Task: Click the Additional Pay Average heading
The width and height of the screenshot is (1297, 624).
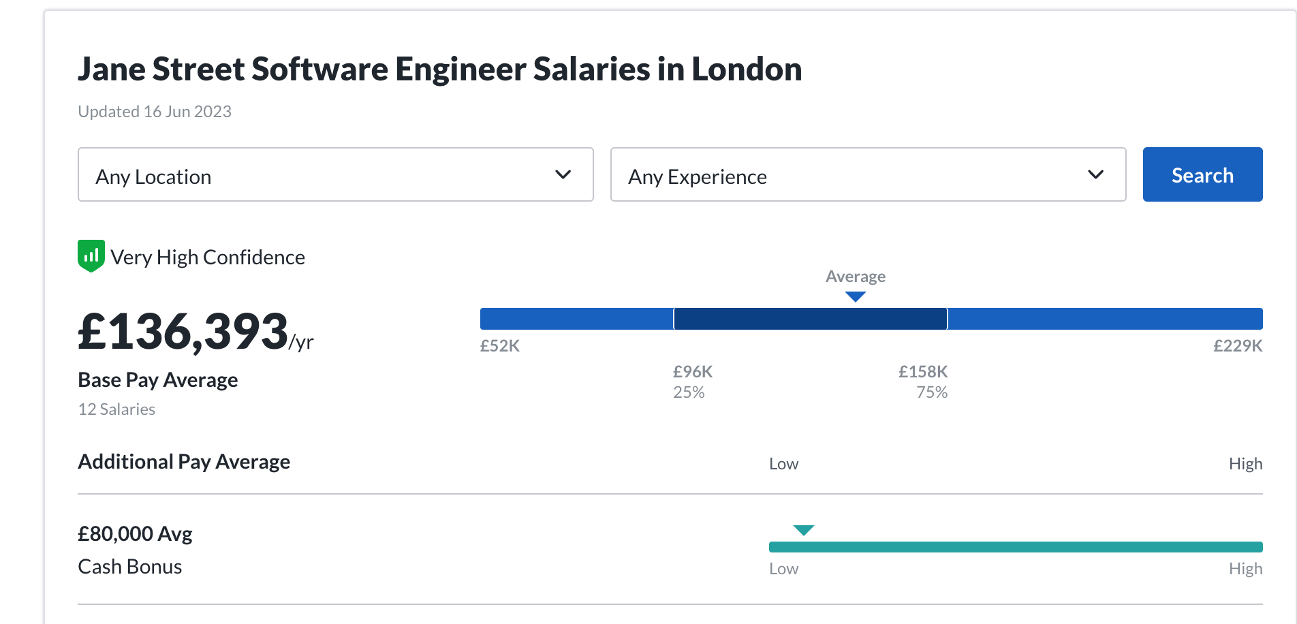Action: (x=184, y=462)
